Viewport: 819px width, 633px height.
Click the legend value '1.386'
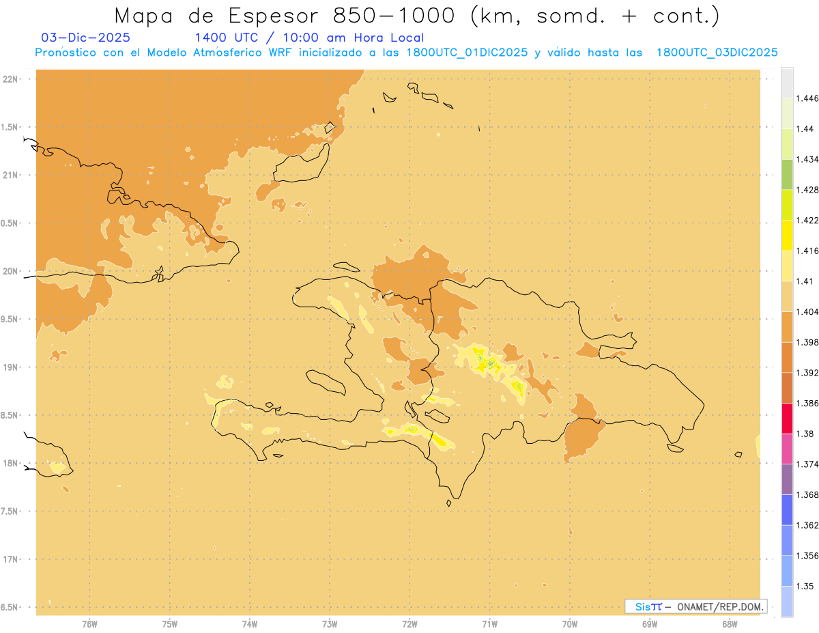pyautogui.click(x=807, y=404)
